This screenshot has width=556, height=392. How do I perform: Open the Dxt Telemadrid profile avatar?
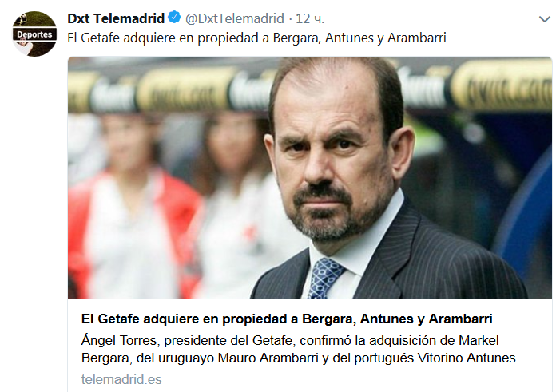(34, 34)
